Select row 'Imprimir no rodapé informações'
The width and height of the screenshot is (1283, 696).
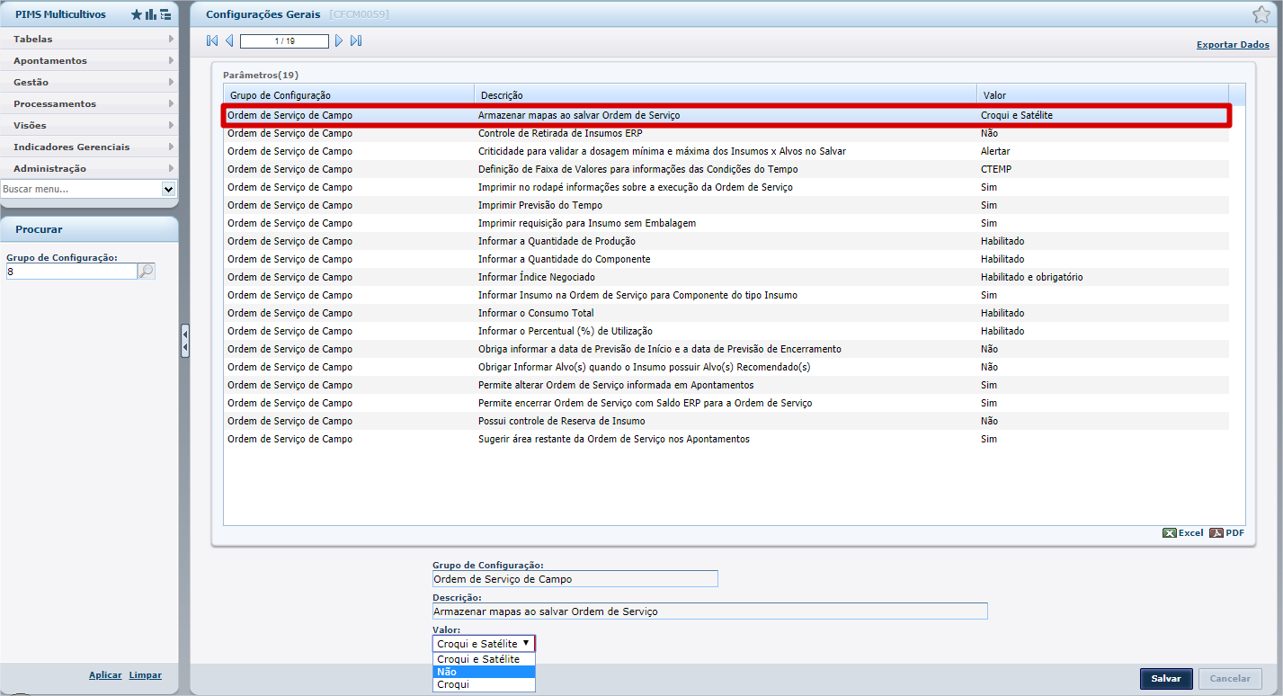[x=726, y=187]
